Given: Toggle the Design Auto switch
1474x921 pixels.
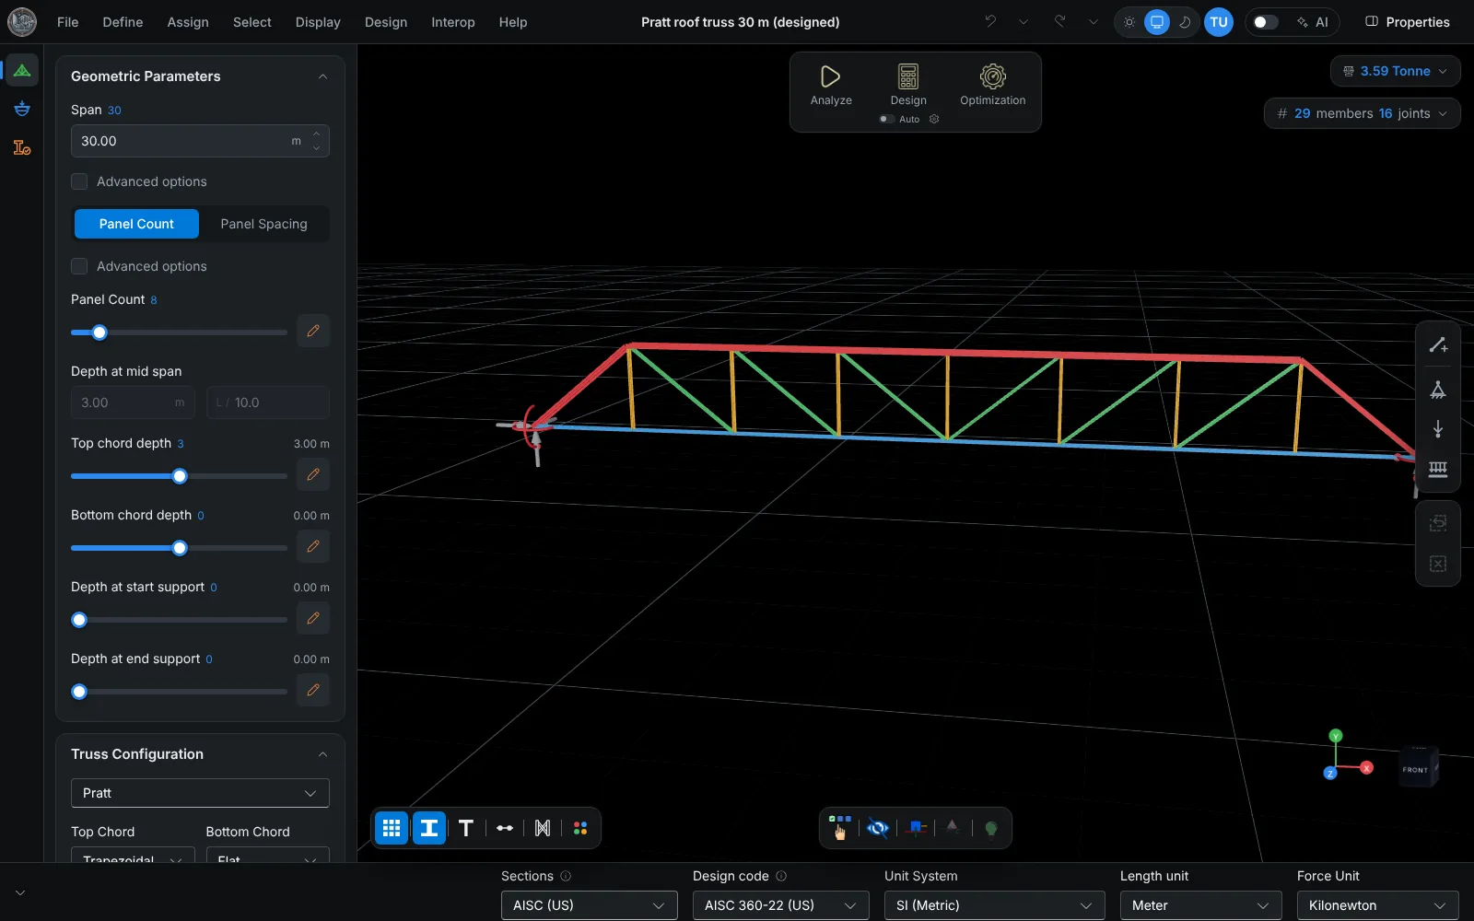Looking at the screenshot, I should 886,119.
